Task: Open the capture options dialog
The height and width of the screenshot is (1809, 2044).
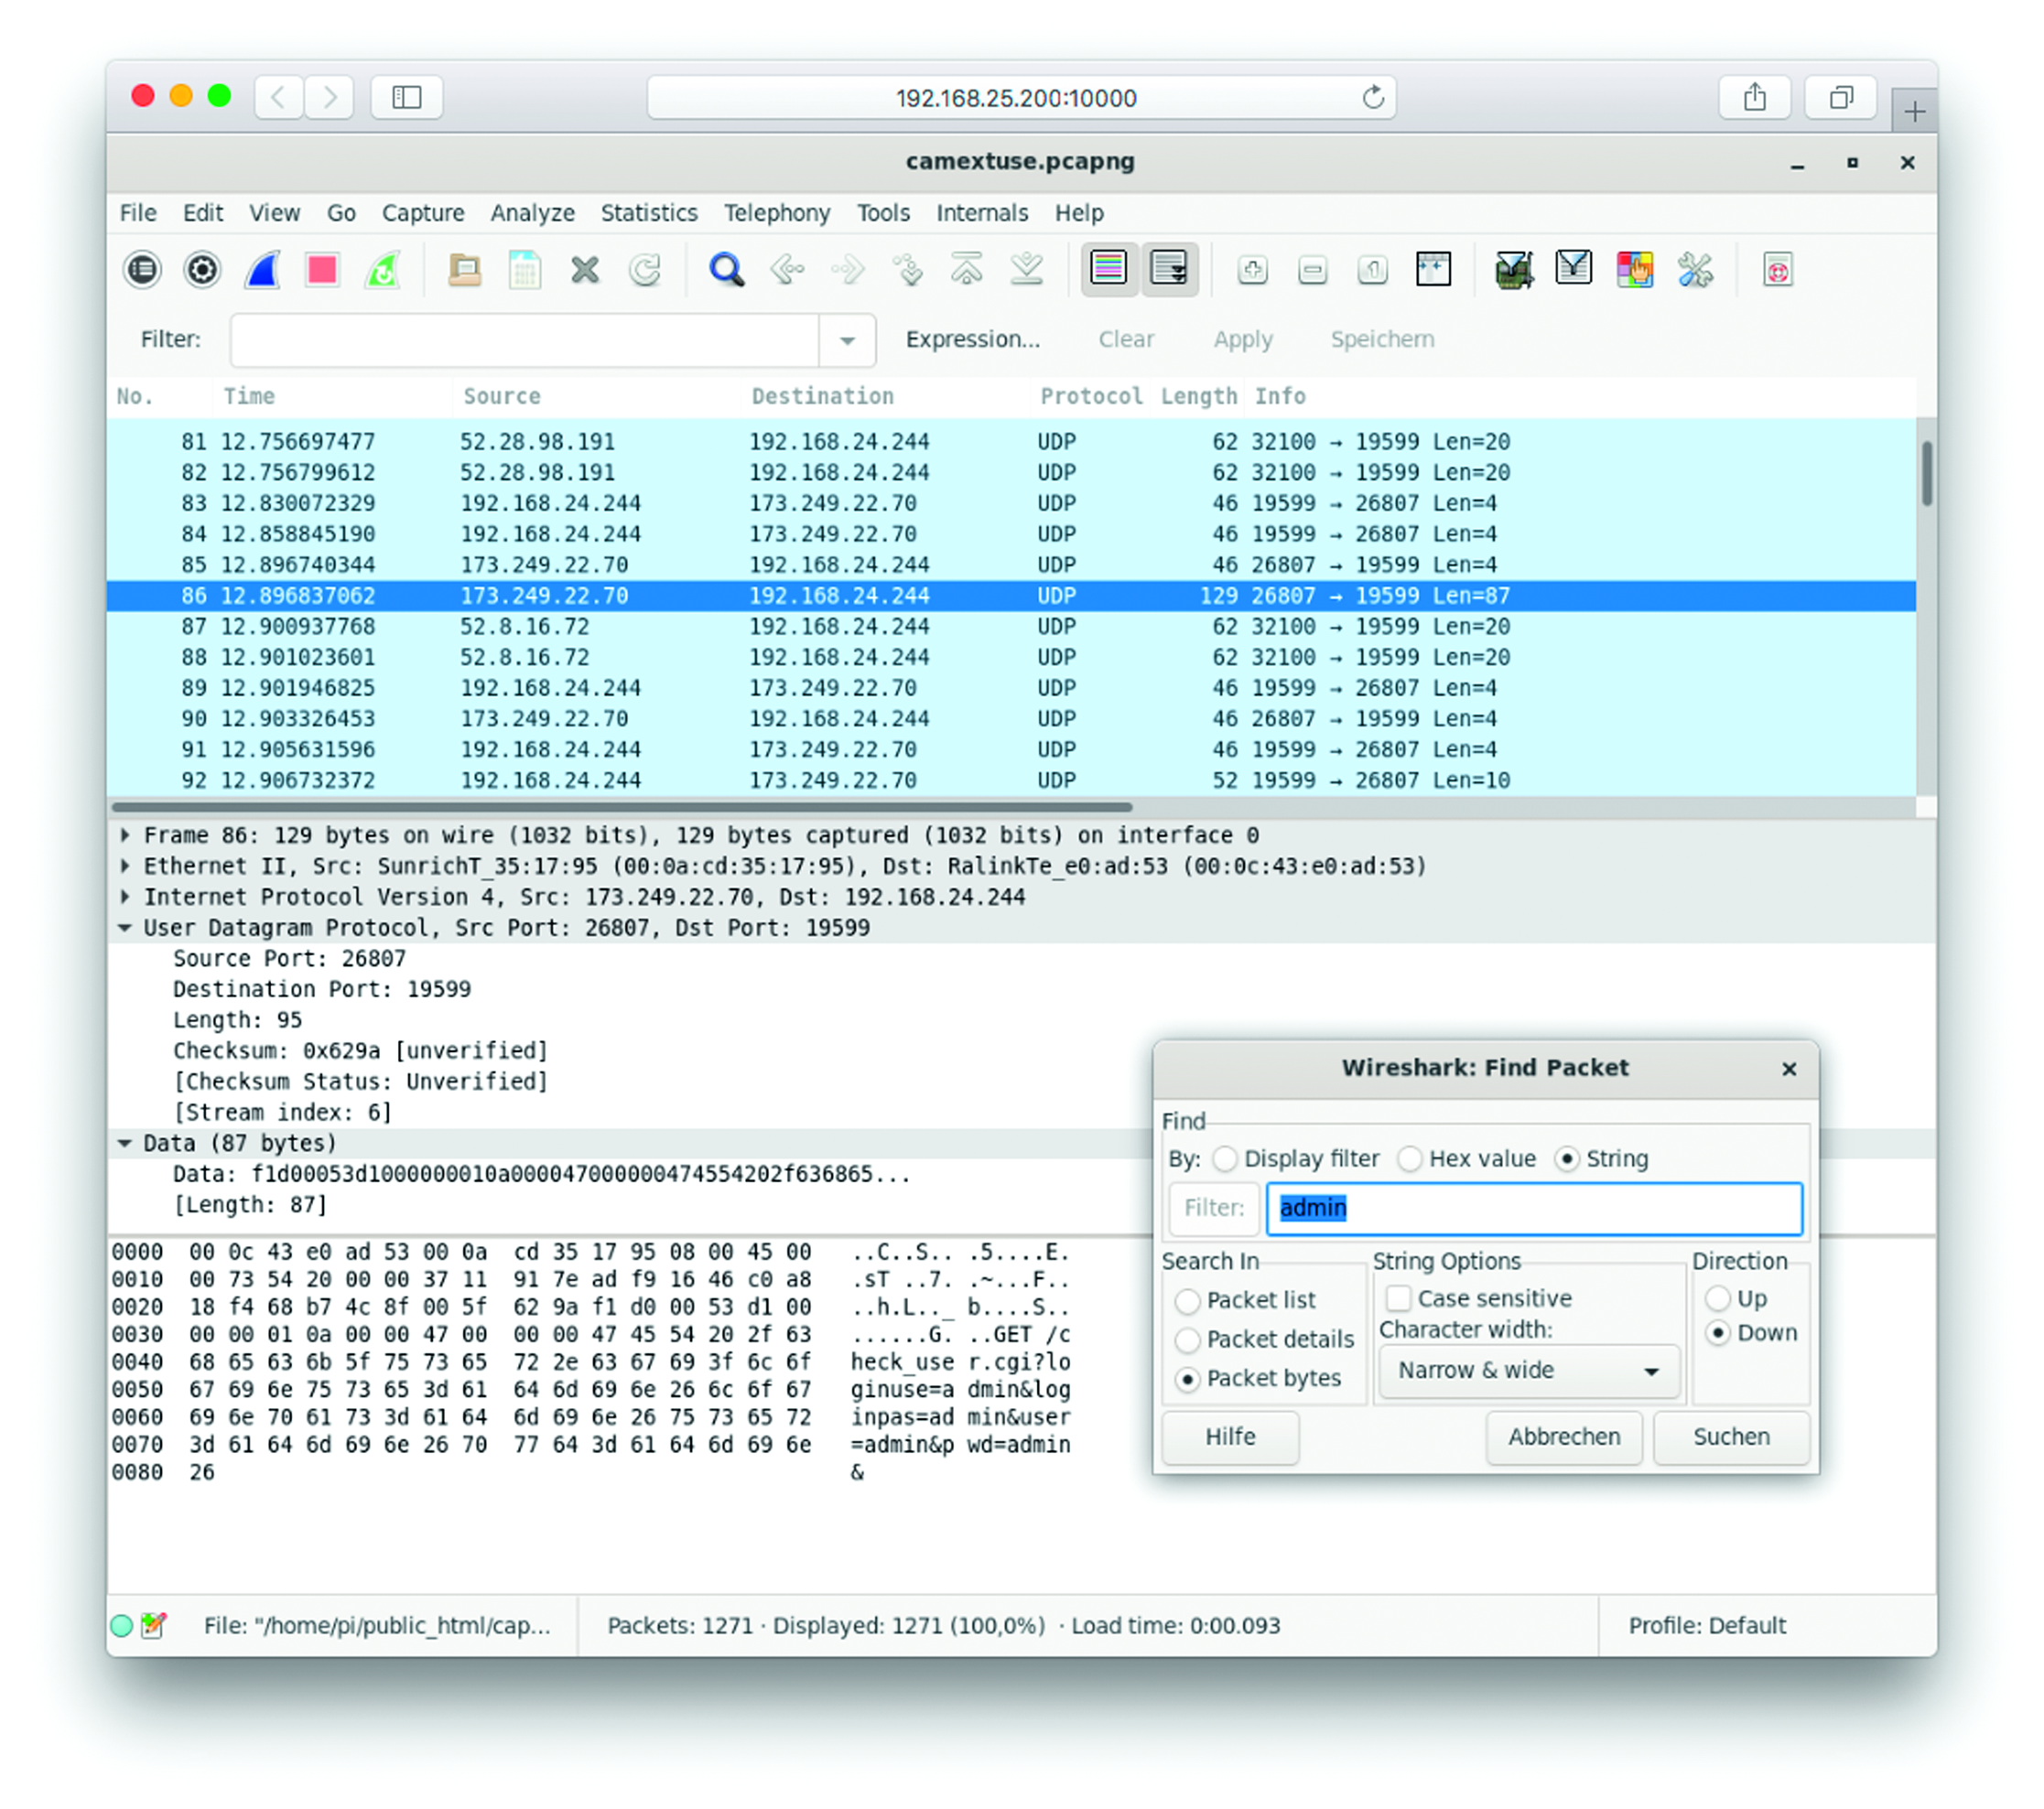Action: [201, 270]
